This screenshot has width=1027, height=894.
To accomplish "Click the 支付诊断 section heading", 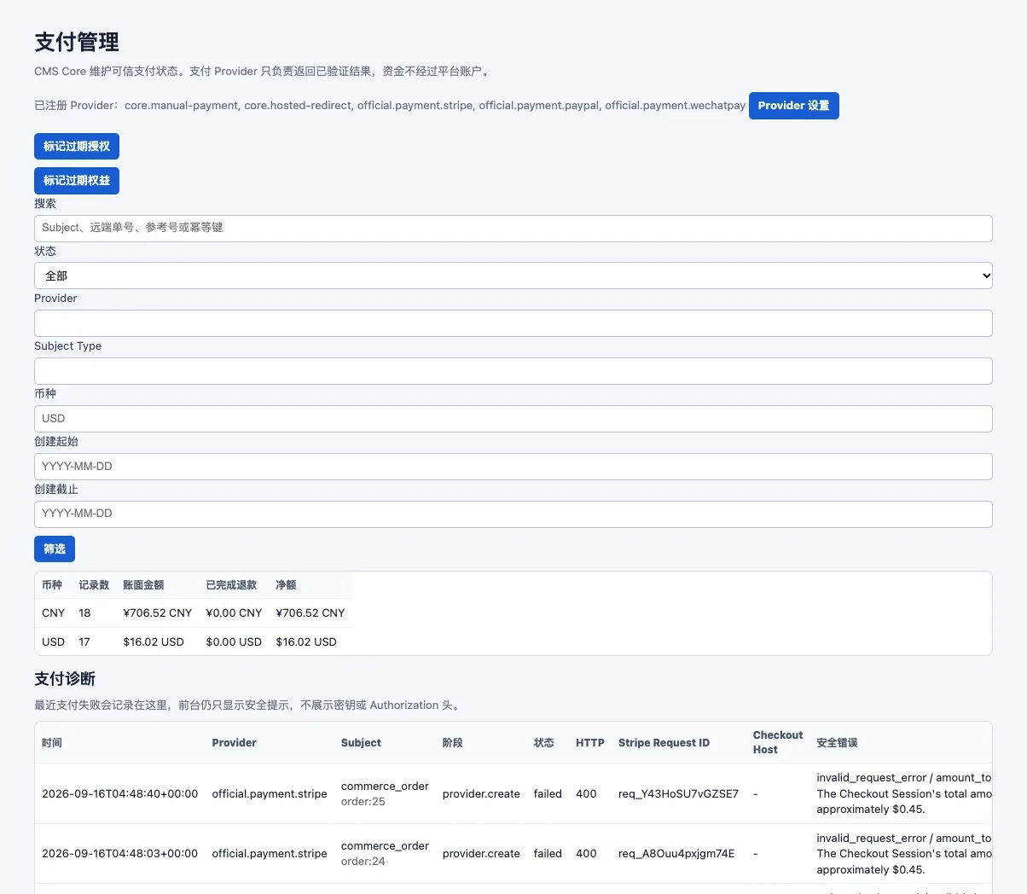I will (x=65, y=679).
